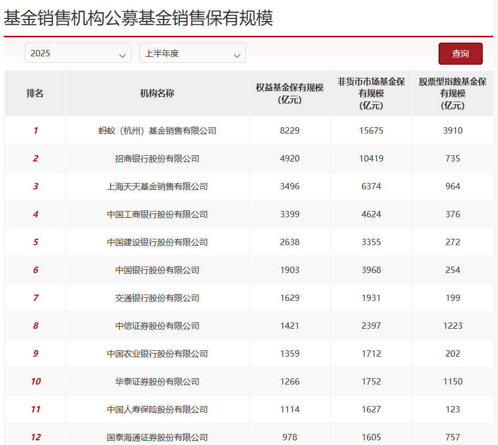
Task: Click equity value 1421 for 中信证券
Action: tap(290, 326)
